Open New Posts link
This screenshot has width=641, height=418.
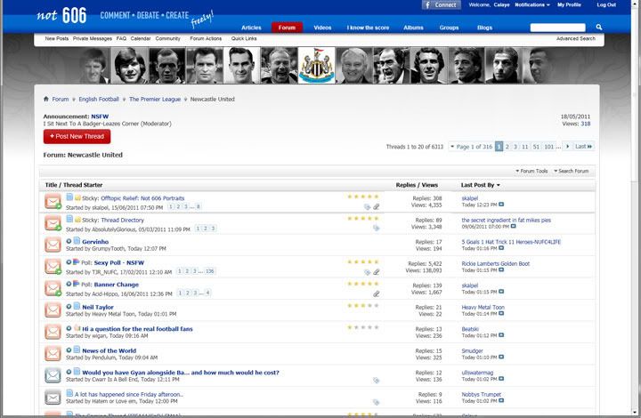57,38
